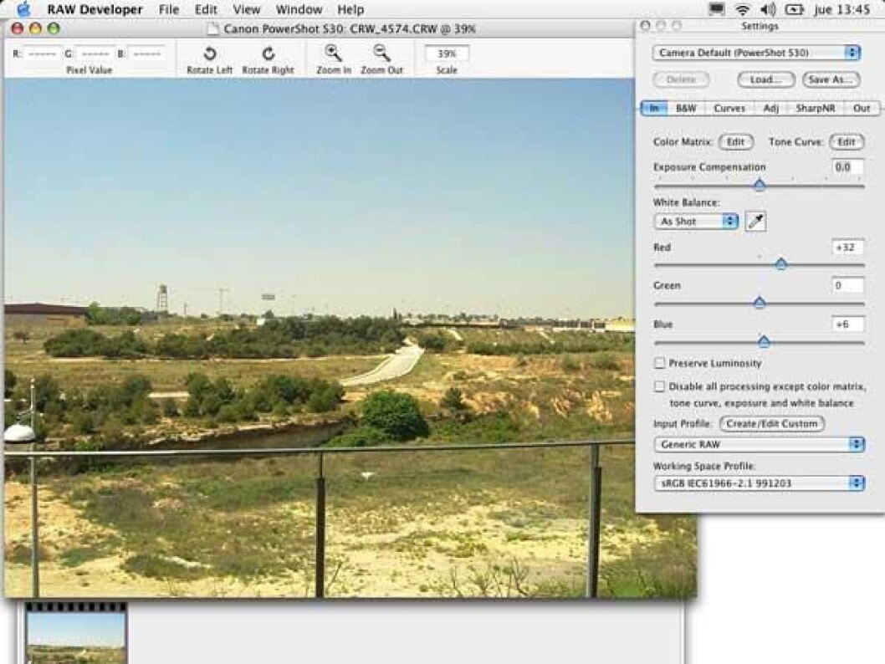Open the As Shot white balance dropdown
The width and height of the screenshot is (885, 664).
click(696, 221)
